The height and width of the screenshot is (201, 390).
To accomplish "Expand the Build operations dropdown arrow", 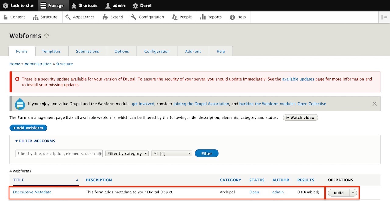I will click(x=353, y=193).
